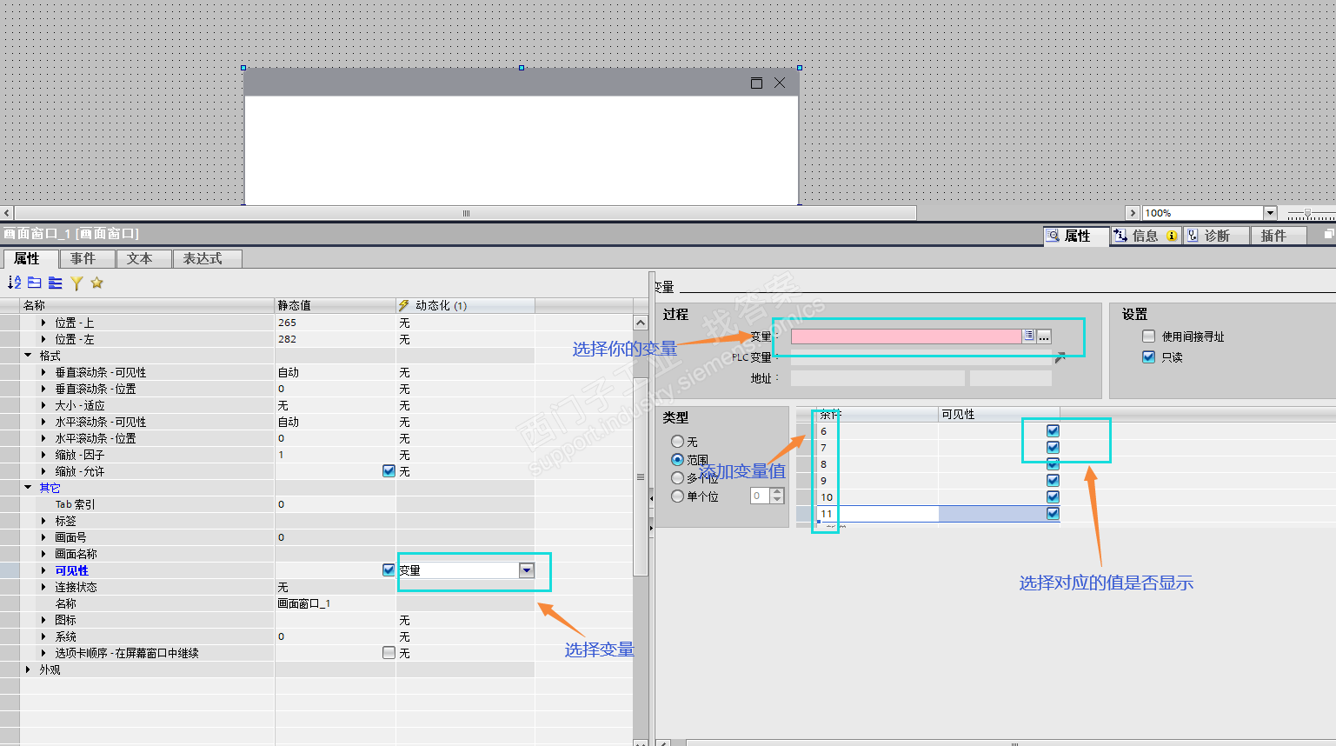
Task: Select the 单个位 type radio button
Action: click(678, 496)
